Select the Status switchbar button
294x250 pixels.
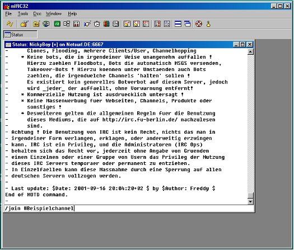coord(20,35)
